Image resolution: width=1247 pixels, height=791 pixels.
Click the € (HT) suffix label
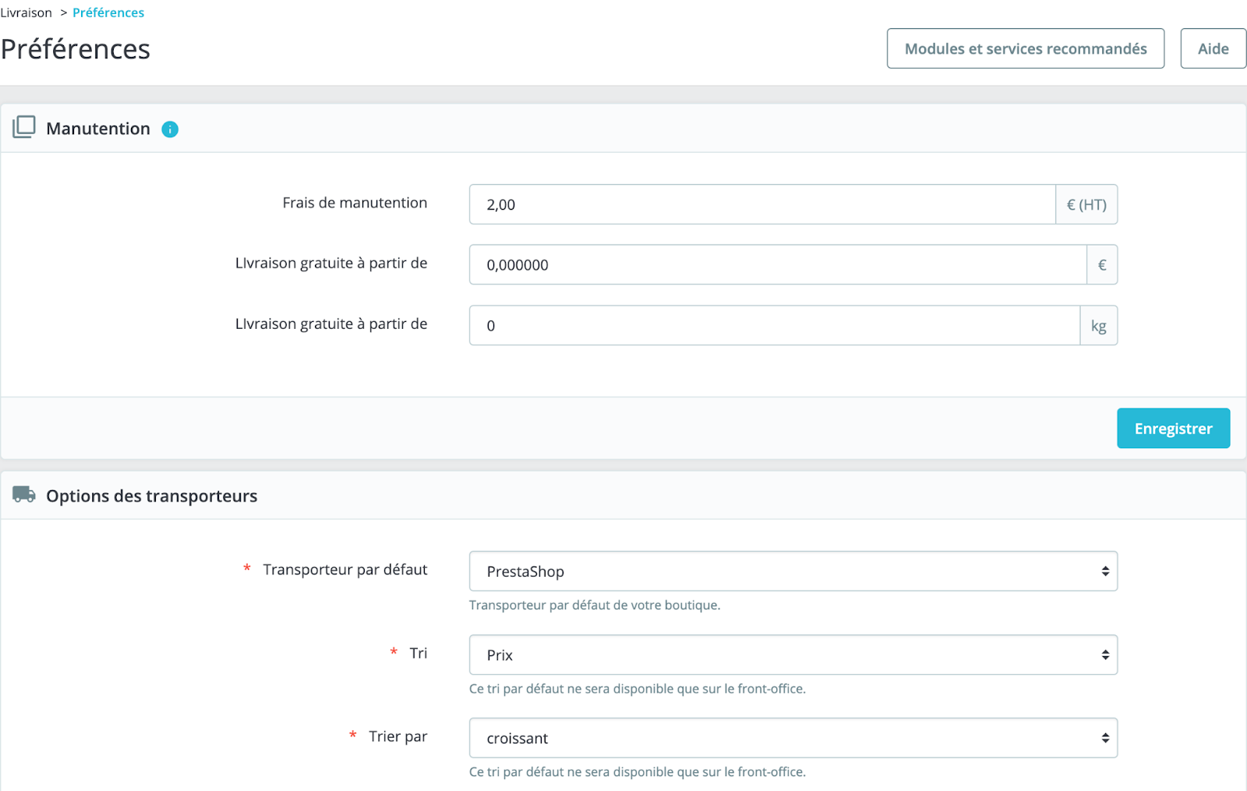point(1086,204)
